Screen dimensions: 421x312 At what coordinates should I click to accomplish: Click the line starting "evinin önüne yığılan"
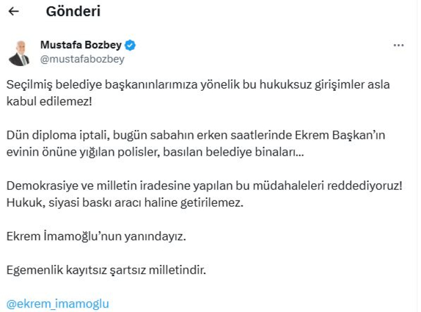tap(155, 153)
